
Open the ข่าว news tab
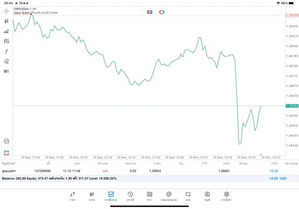[x=149, y=196]
